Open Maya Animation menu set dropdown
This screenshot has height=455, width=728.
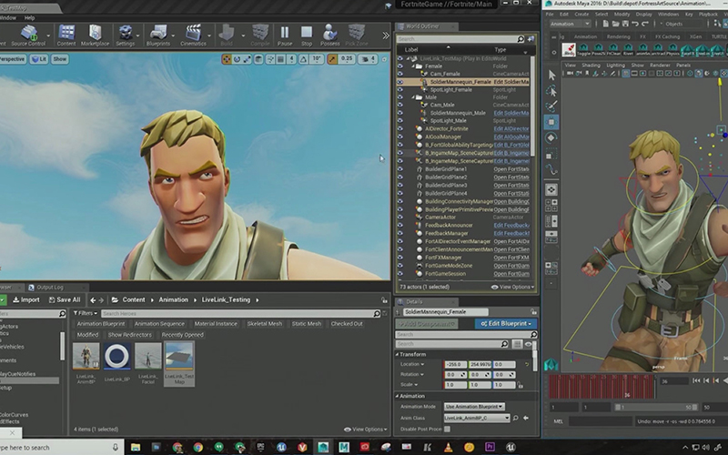571,24
